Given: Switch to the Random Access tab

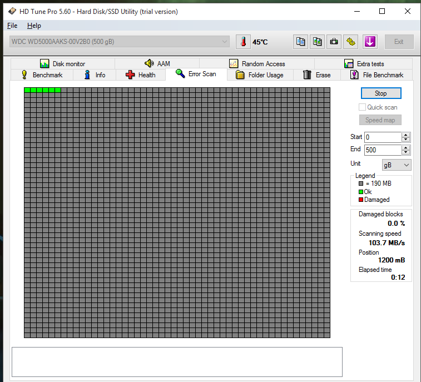Looking at the screenshot, I should (x=257, y=63).
